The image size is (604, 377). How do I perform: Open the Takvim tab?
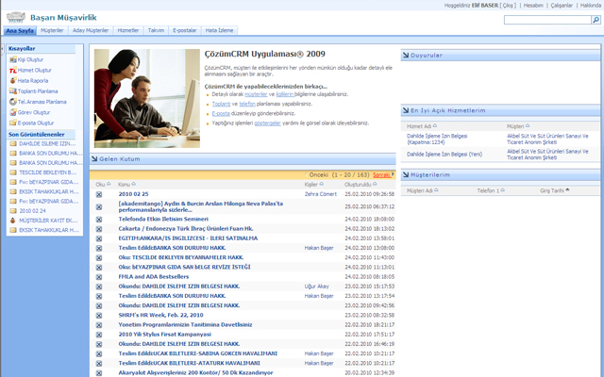[x=156, y=30]
